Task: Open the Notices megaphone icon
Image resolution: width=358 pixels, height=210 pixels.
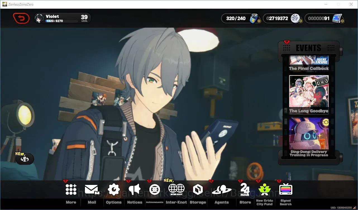Action: [x=135, y=190]
